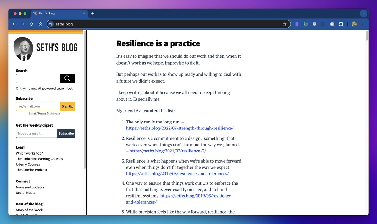The height and width of the screenshot is (224, 377).
Task: Click the Get the weekly digest label
Action: coord(34,125)
